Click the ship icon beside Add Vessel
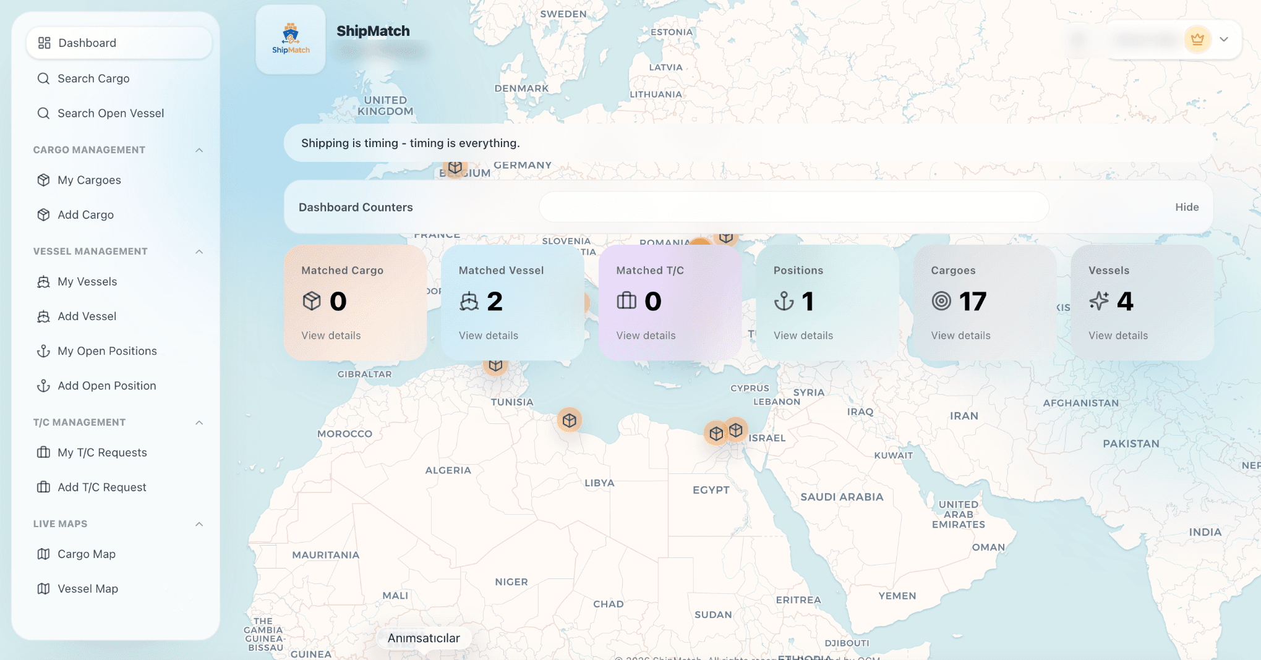 click(x=43, y=316)
